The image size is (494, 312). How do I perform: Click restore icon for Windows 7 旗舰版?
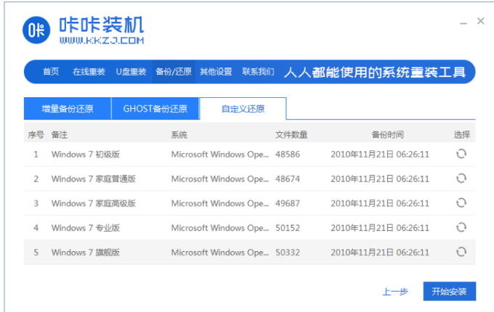click(x=461, y=252)
